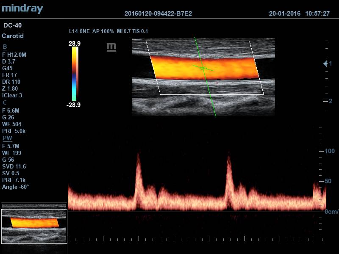Select the C color mode parameter heading
This screenshot has width=339, height=254.
point(5,102)
